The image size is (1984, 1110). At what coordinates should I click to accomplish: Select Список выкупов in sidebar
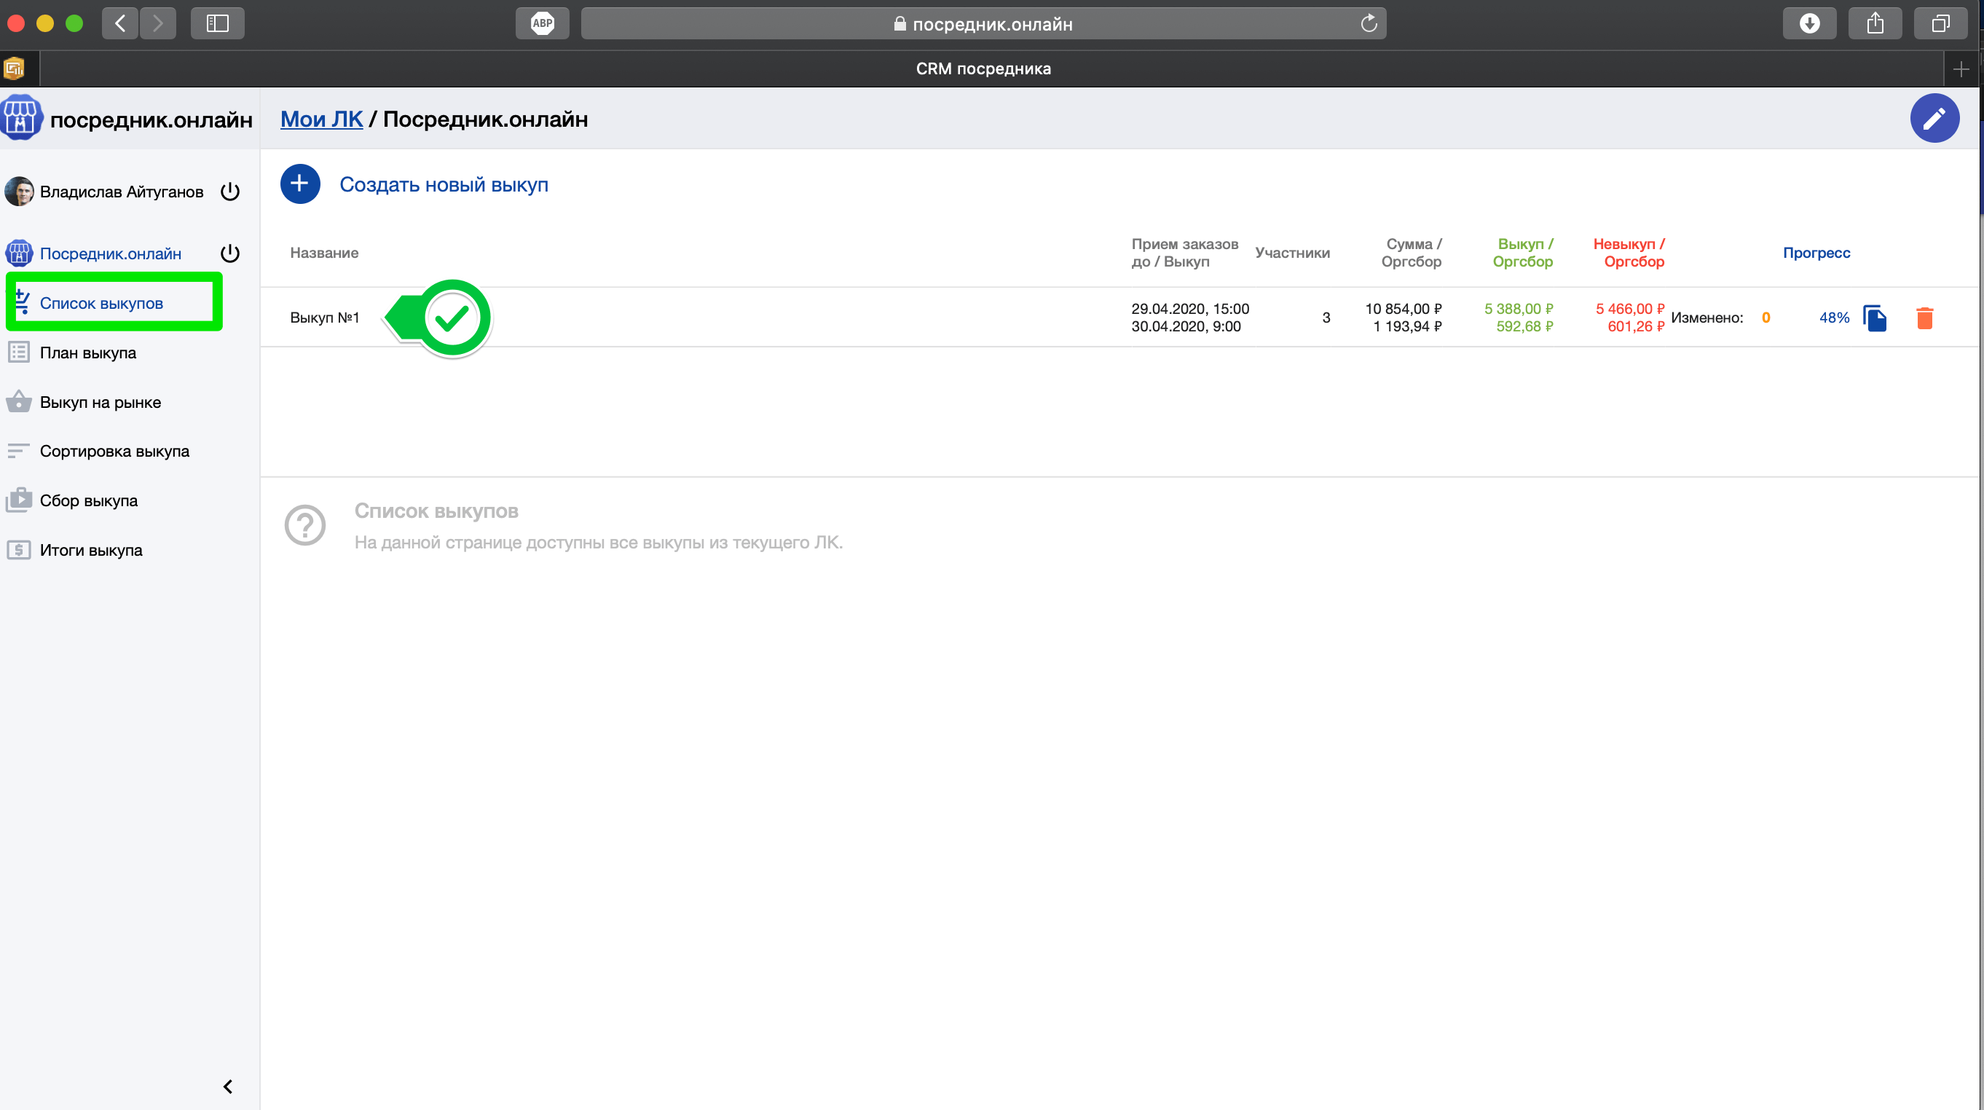101,304
